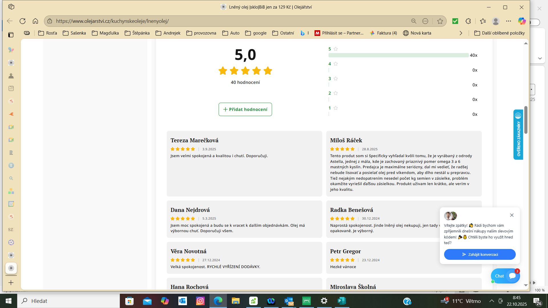Screen dimensions: 548x308
Task: Add page to favorites star icon
Action: coord(440,21)
